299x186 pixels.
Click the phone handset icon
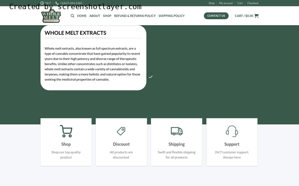tap(57, 3)
